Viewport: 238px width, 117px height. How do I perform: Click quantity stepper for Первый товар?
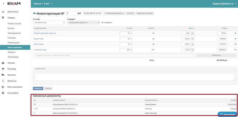coord(131,33)
